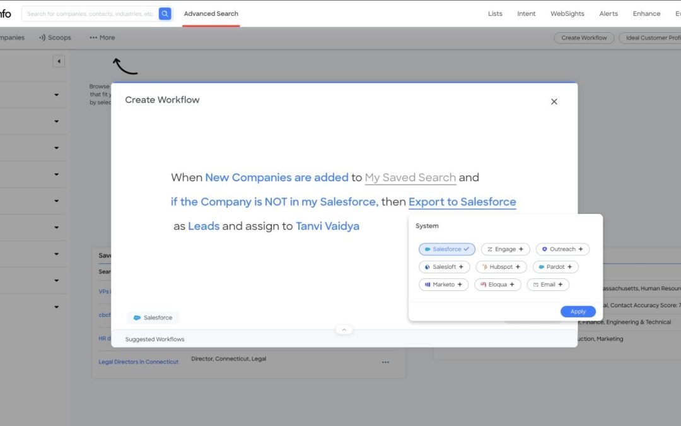Add Salesloft as a system
This screenshot has width=681, height=426.
tap(444, 267)
